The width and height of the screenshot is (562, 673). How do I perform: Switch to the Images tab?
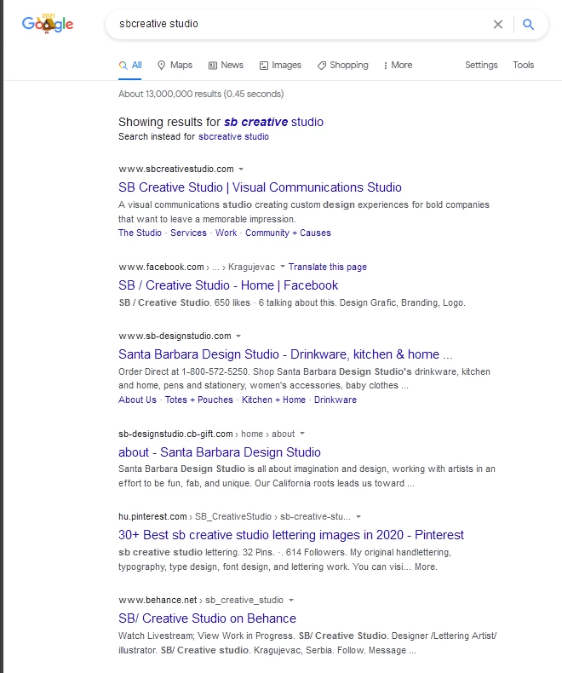tap(280, 66)
